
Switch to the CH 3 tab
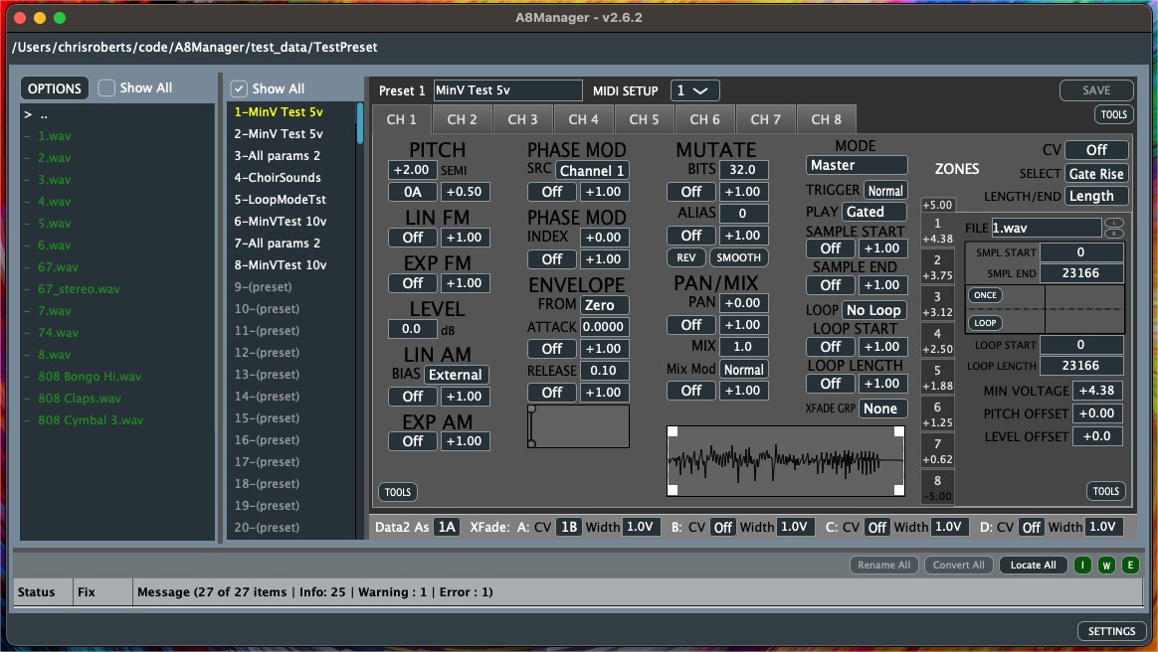tap(522, 119)
